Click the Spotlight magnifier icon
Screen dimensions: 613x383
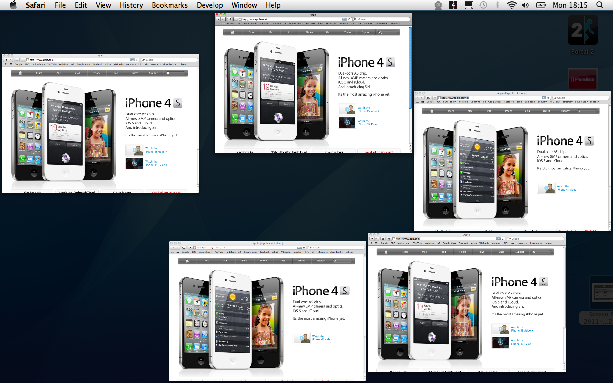pos(600,5)
